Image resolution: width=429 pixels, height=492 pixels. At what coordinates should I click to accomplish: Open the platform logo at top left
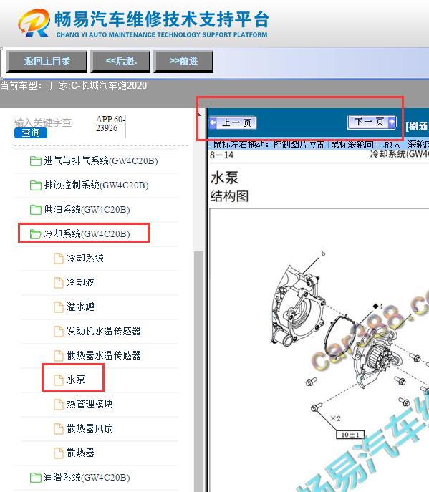pyautogui.click(x=34, y=23)
